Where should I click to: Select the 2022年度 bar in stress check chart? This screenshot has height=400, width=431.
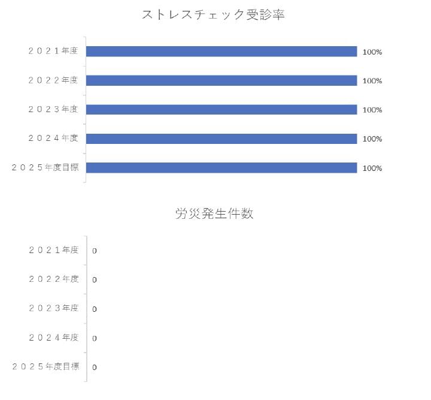(x=221, y=80)
